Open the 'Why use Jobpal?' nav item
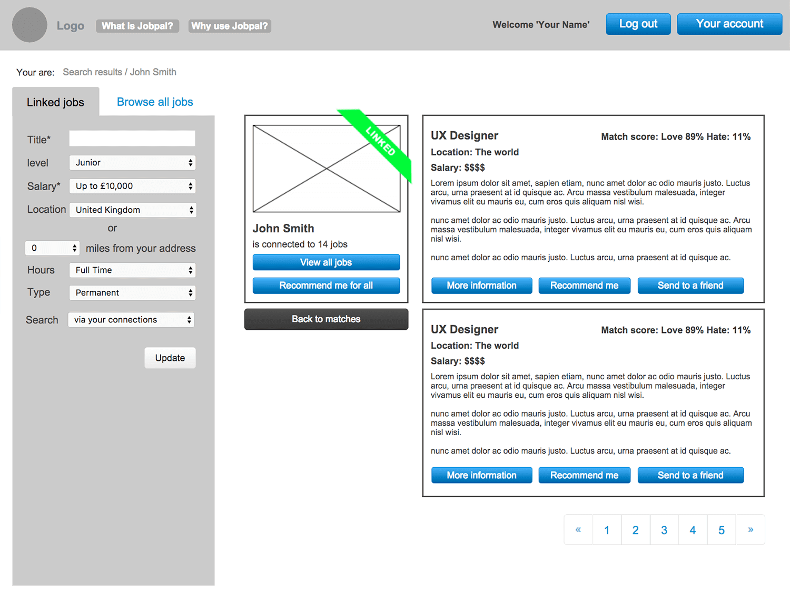Screen dimensions: 790x590 click(230, 26)
